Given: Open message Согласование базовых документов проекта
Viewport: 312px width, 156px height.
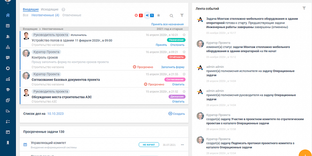Looking at the screenshot, I should 66,80.
